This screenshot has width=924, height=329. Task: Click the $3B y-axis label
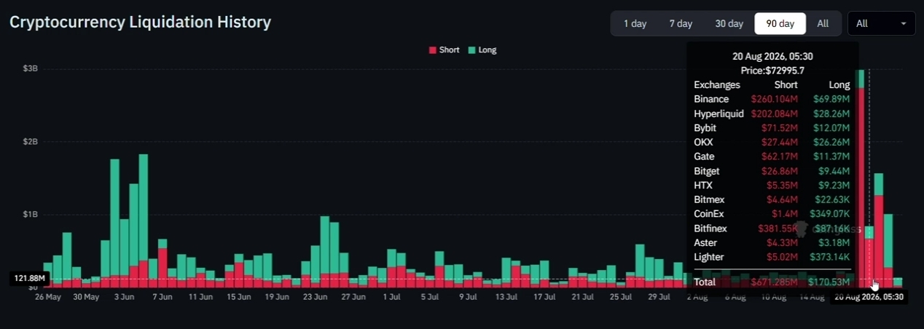(x=30, y=68)
